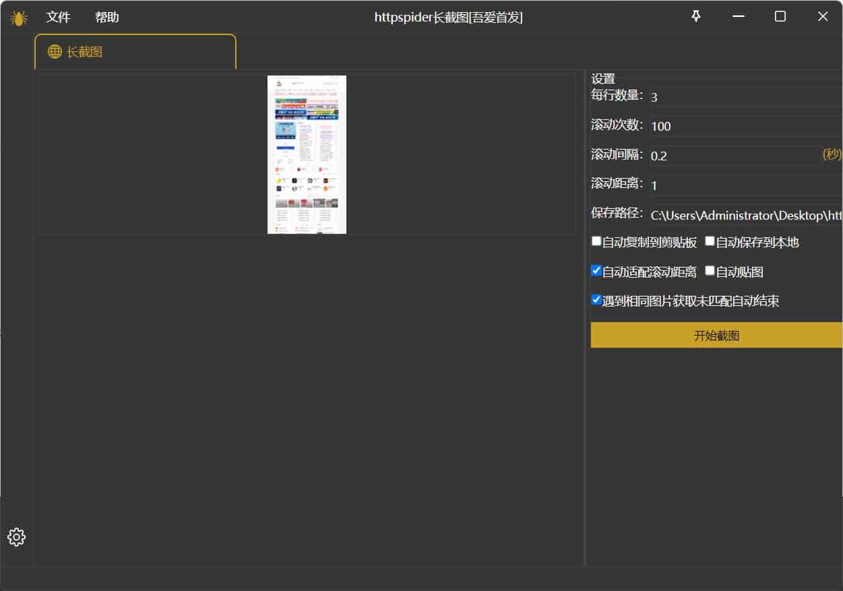Image resolution: width=843 pixels, height=591 pixels.
Task: Enable the 自动贴图 checkbox
Action: click(710, 270)
